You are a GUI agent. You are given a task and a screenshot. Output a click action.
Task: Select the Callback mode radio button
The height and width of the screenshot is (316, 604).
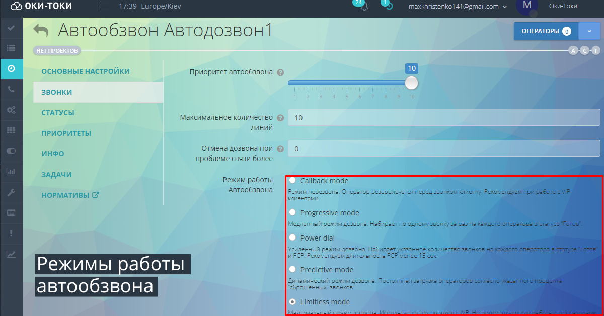pyautogui.click(x=292, y=180)
